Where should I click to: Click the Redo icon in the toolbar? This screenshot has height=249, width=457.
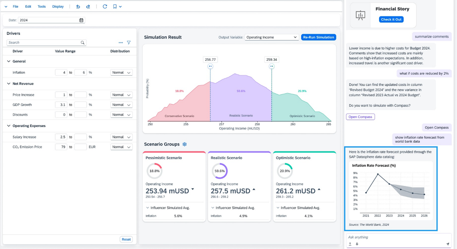pos(88,6)
